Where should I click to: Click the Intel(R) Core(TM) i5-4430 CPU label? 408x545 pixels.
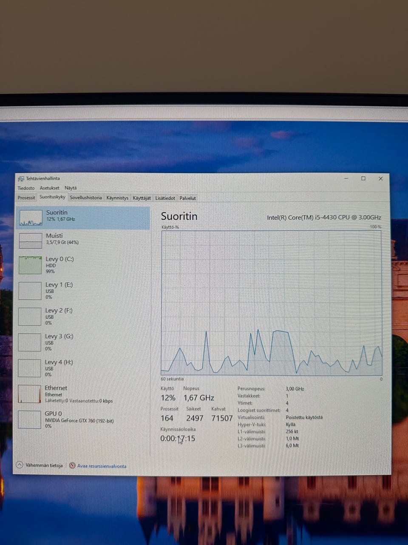coord(324,217)
